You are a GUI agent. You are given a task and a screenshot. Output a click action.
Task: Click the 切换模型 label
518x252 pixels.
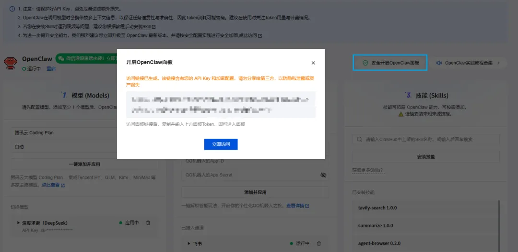click(20, 207)
